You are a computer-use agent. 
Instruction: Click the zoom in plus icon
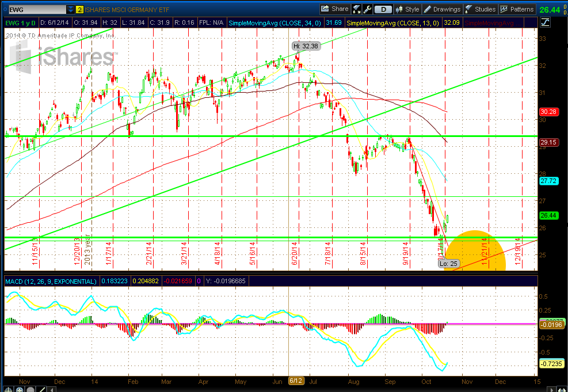tap(20, 389)
